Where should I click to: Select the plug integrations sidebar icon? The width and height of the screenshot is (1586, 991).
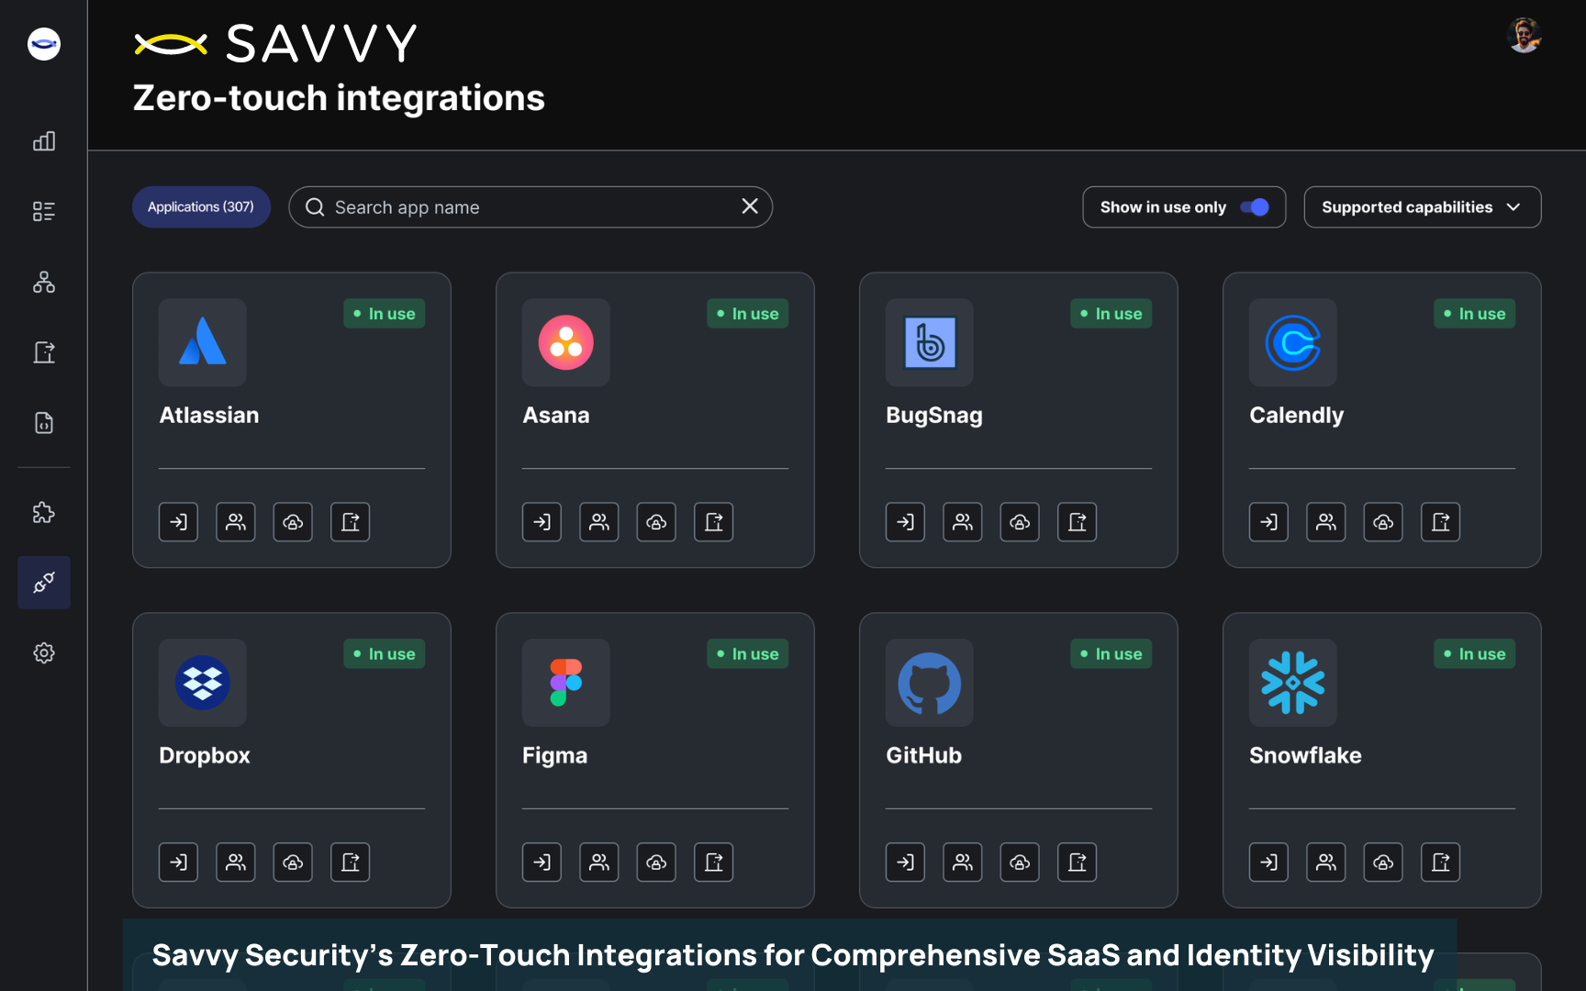[44, 583]
